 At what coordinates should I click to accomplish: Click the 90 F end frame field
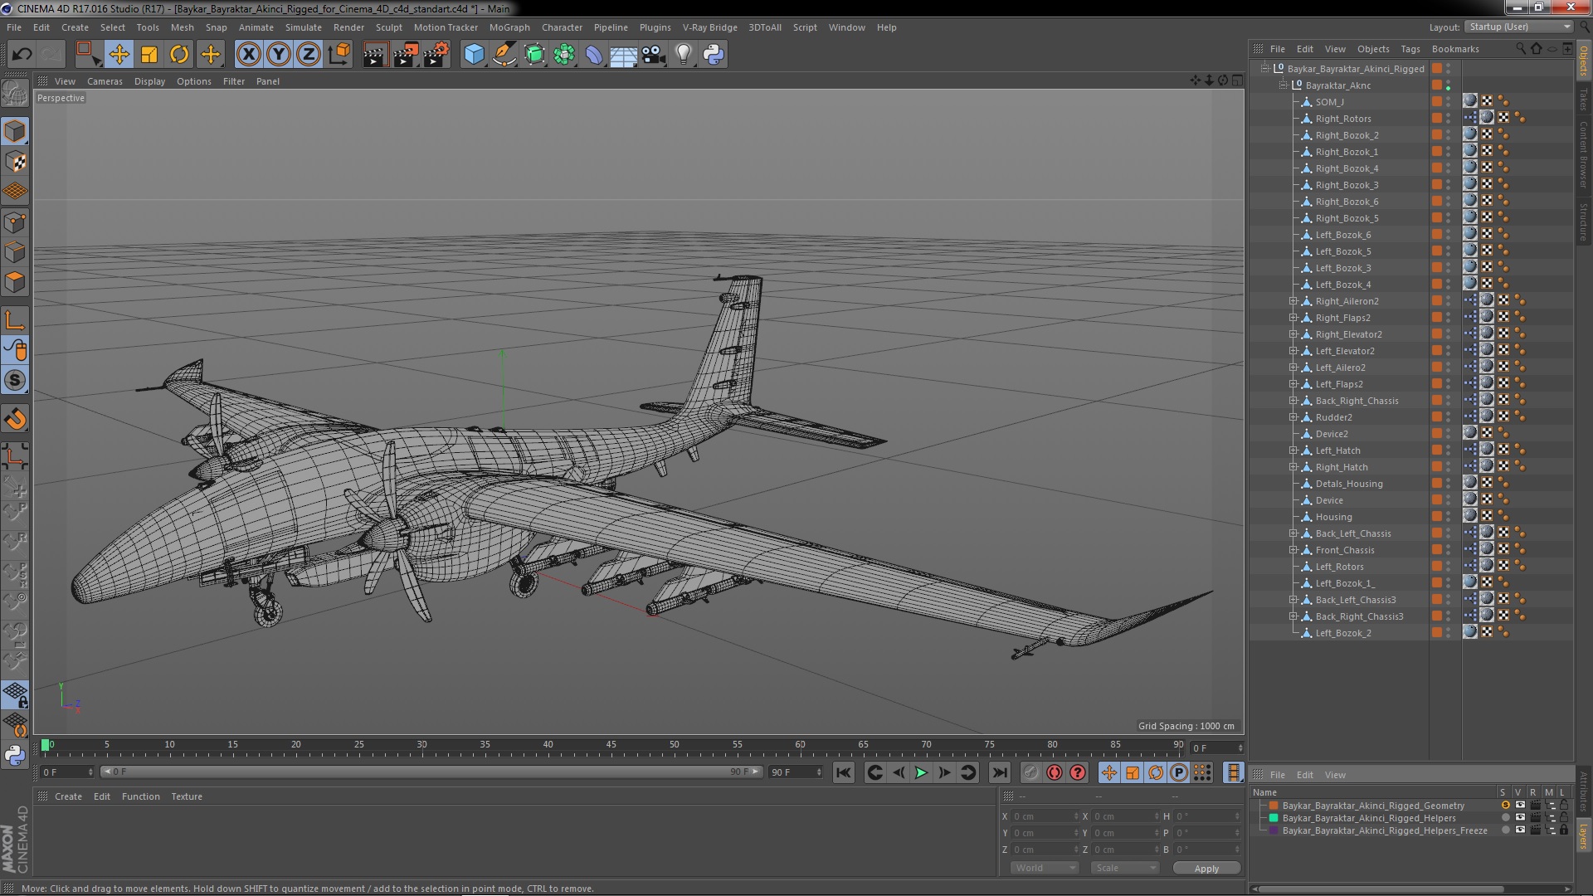coord(795,772)
